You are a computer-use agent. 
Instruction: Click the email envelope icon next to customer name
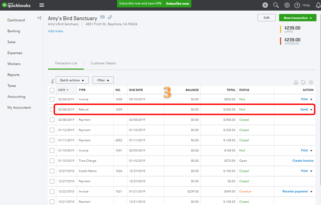click(103, 17)
